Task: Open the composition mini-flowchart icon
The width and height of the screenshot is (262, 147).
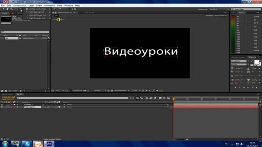Action: (132, 98)
